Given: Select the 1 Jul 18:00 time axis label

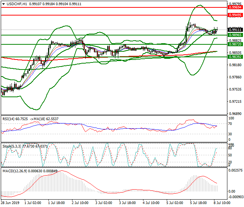Looking at the screenshot, I should pos(57,203).
